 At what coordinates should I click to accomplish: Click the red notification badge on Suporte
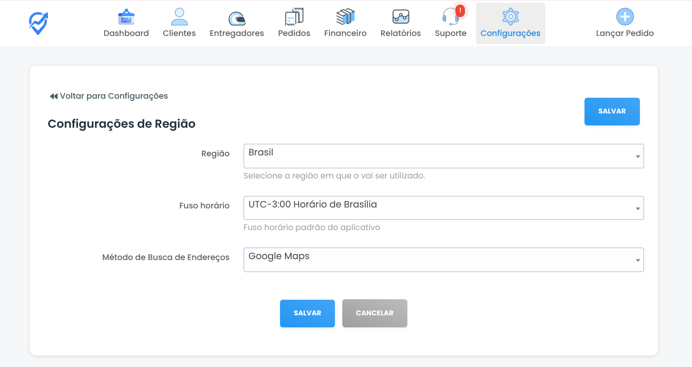[460, 10]
